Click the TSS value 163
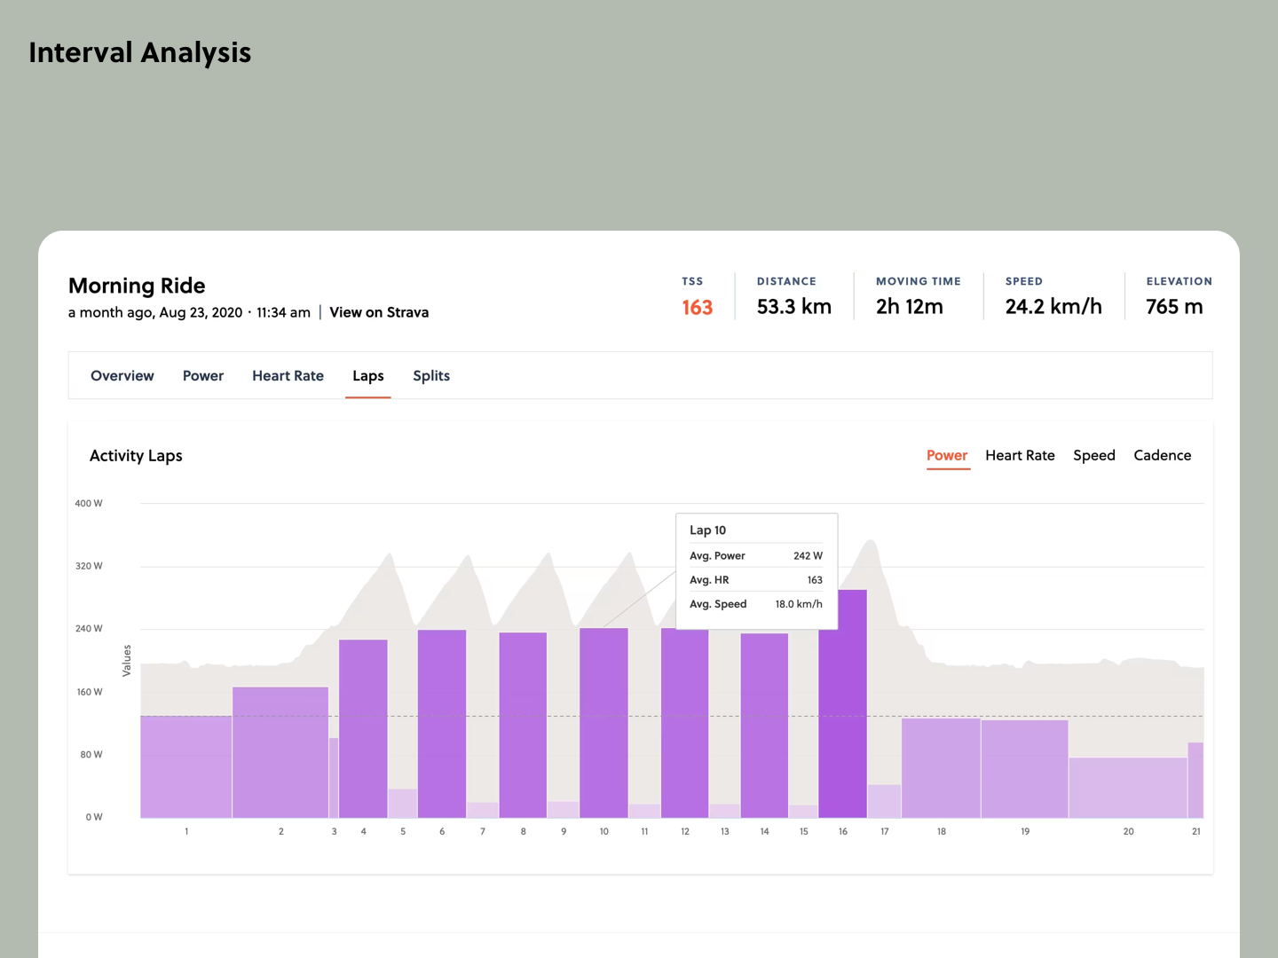Viewport: 1278px width, 958px height. [x=698, y=307]
